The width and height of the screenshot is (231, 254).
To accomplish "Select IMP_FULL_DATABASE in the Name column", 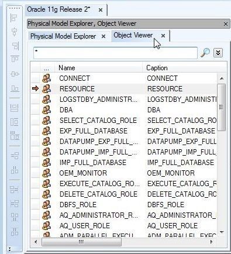I will [93, 163].
